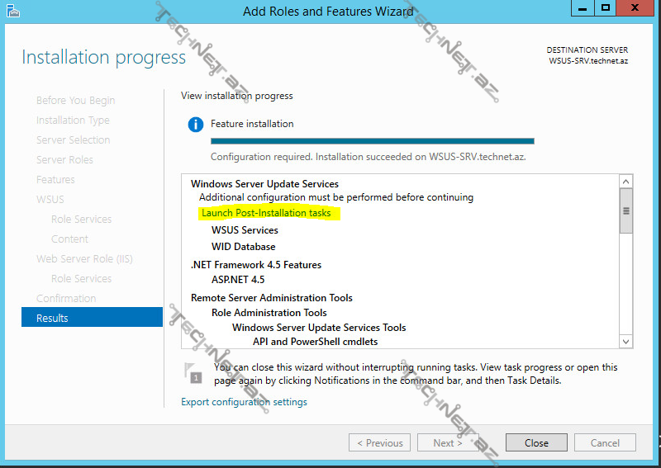Maximize the wizard window

pos(606,8)
